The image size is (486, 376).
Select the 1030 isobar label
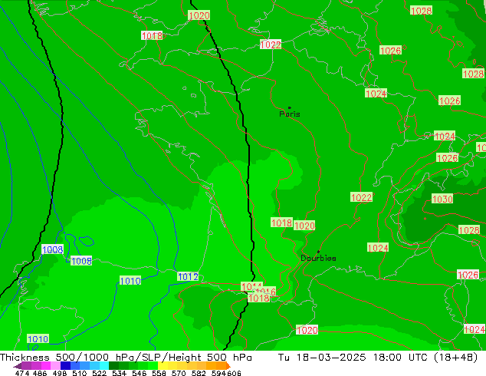(x=442, y=199)
